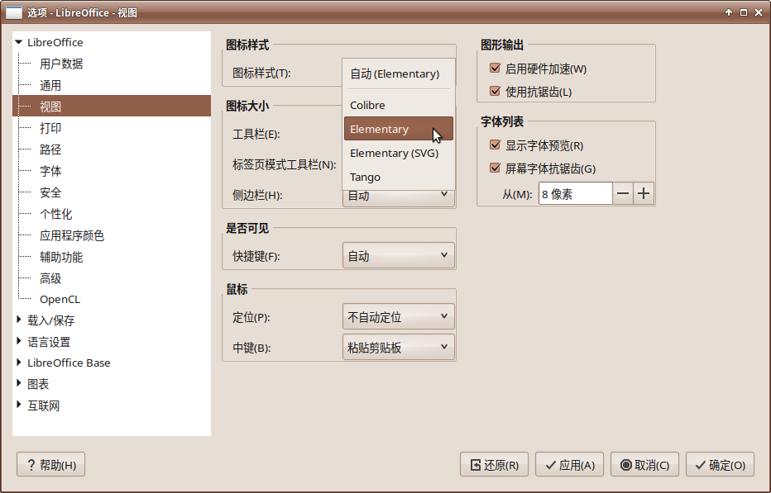Choose Elementary (SVG) icon style
This screenshot has width=771, height=493.
click(x=398, y=153)
